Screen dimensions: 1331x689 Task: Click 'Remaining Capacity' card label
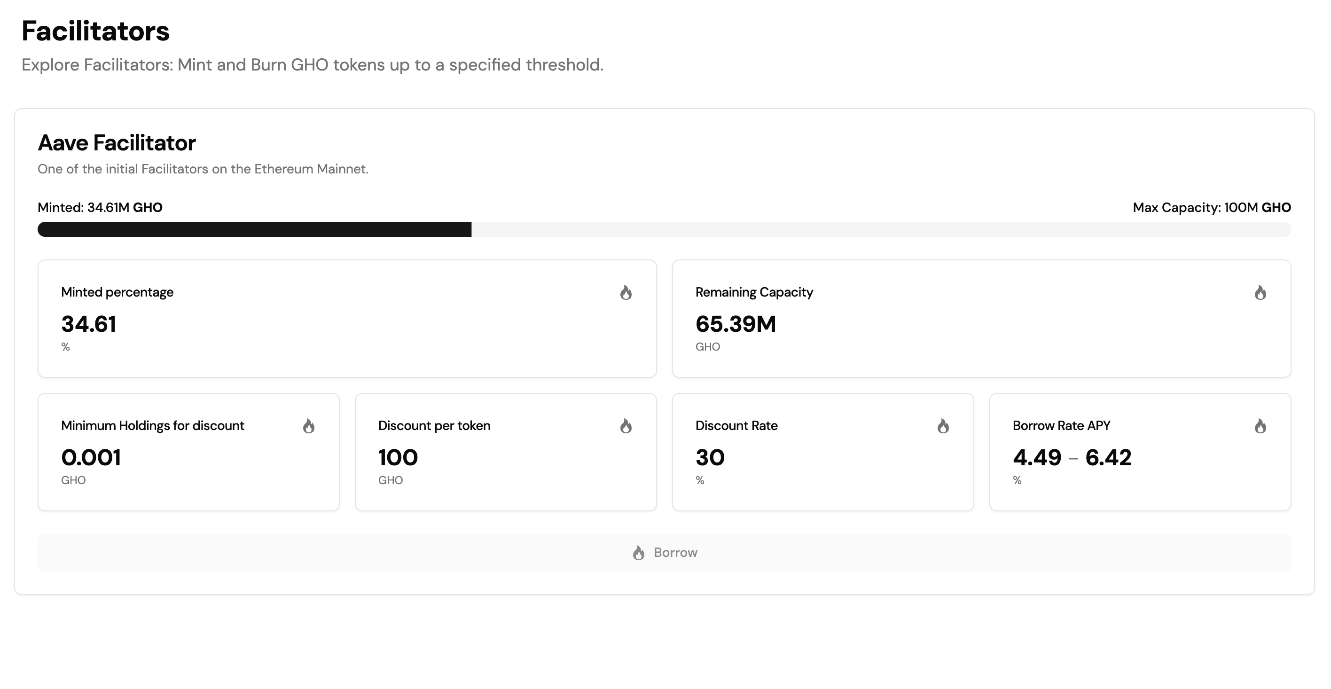coord(754,292)
